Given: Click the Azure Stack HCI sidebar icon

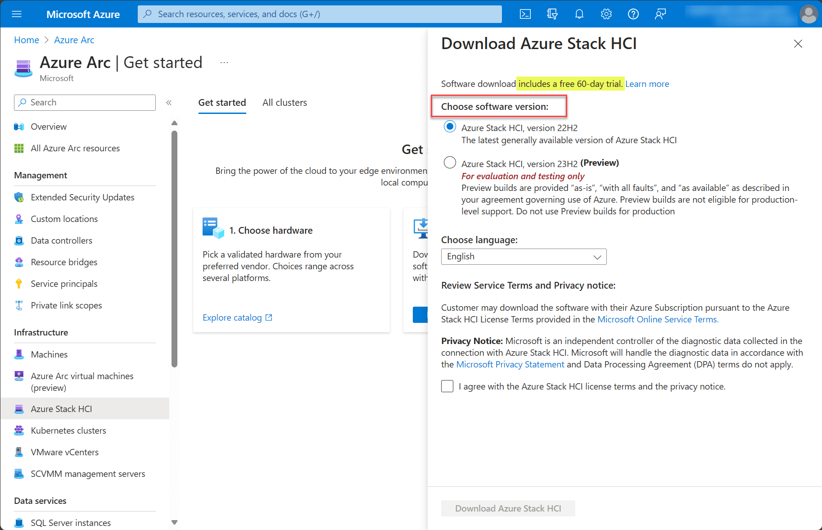Looking at the screenshot, I should click(x=19, y=409).
